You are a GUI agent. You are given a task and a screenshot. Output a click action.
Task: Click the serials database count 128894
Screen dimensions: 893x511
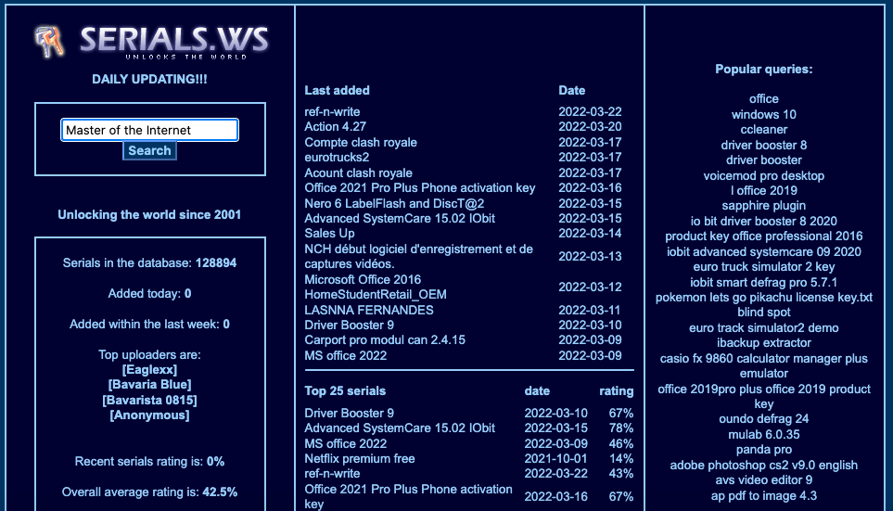click(x=216, y=263)
